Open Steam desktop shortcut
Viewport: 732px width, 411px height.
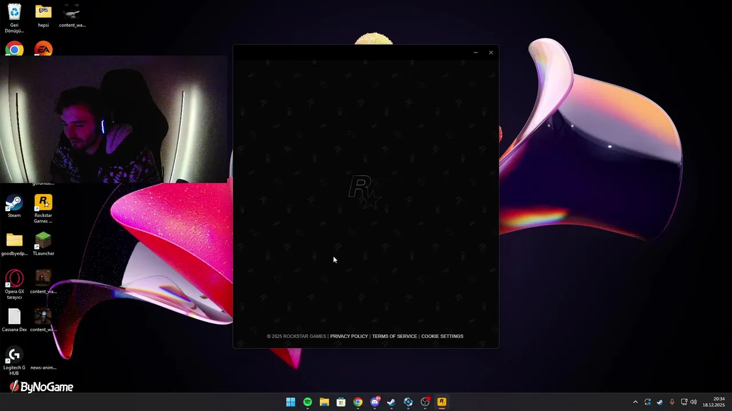click(14, 207)
